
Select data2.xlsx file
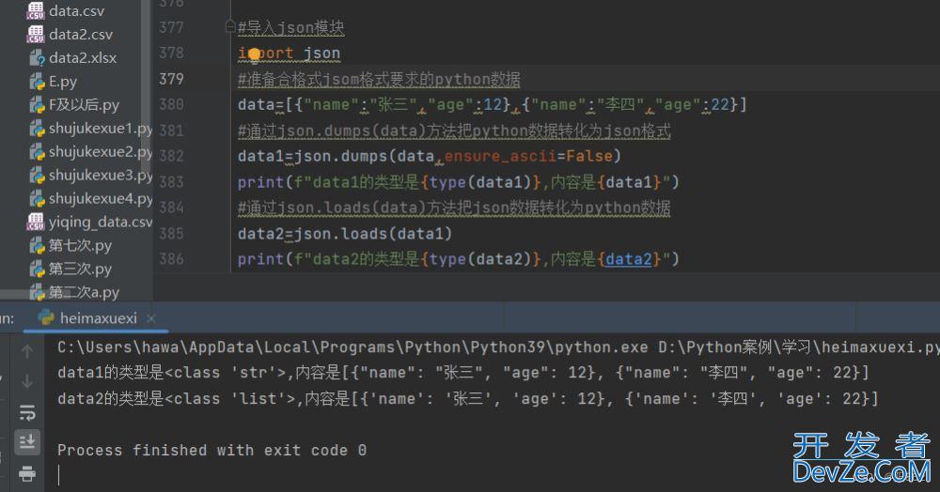coord(83,58)
